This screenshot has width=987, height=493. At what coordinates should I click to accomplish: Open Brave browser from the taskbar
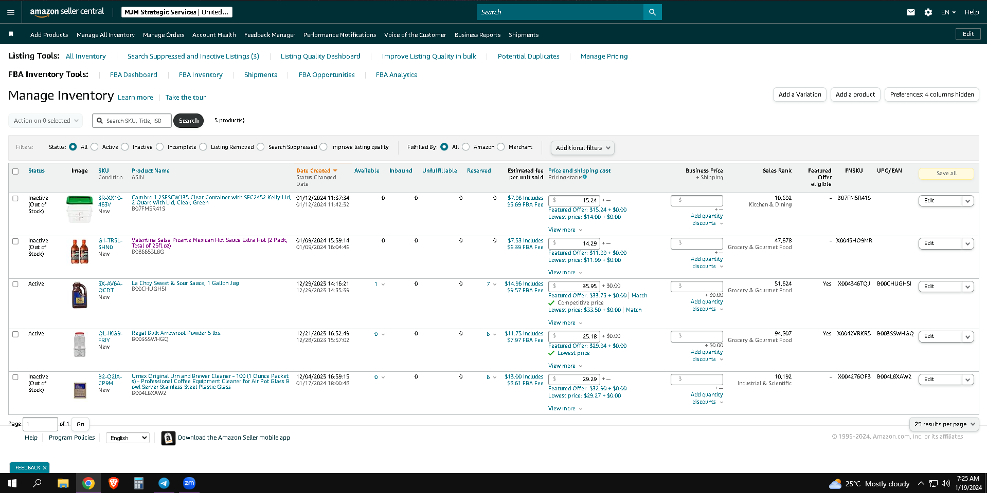[114, 483]
